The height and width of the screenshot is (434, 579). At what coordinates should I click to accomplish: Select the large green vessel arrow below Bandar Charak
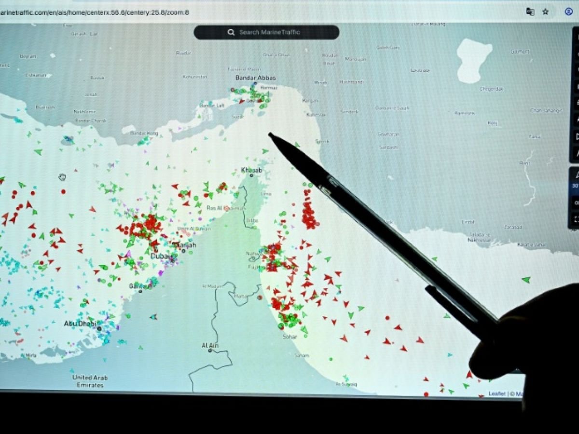38,152
